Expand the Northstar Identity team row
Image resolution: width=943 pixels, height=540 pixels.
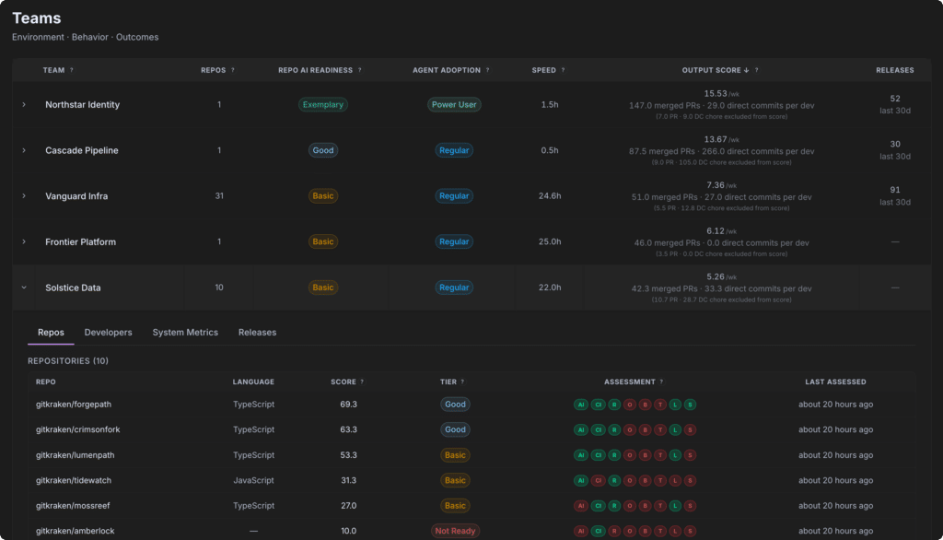pyautogui.click(x=24, y=105)
